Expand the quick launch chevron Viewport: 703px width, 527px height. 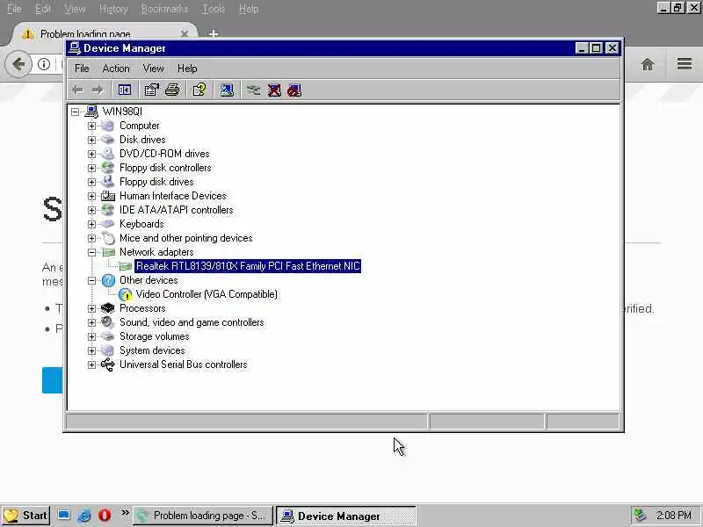coord(125,513)
